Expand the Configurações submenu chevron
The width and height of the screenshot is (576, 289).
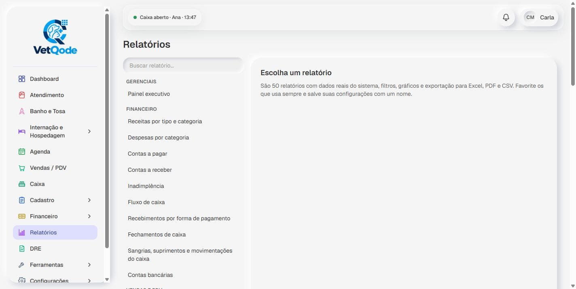(x=89, y=281)
